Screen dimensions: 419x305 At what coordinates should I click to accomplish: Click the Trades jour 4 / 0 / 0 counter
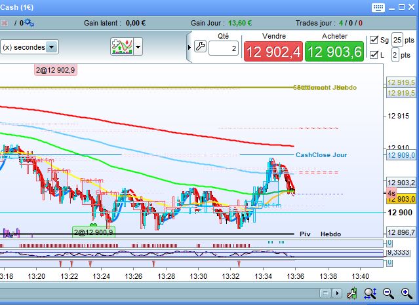click(351, 23)
